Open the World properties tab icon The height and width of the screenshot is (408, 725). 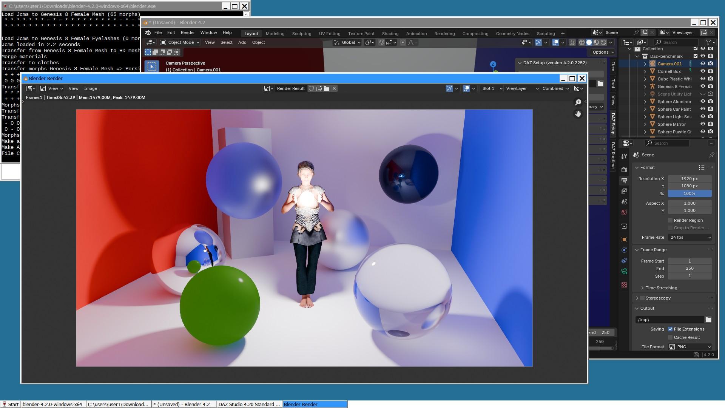pyautogui.click(x=624, y=212)
